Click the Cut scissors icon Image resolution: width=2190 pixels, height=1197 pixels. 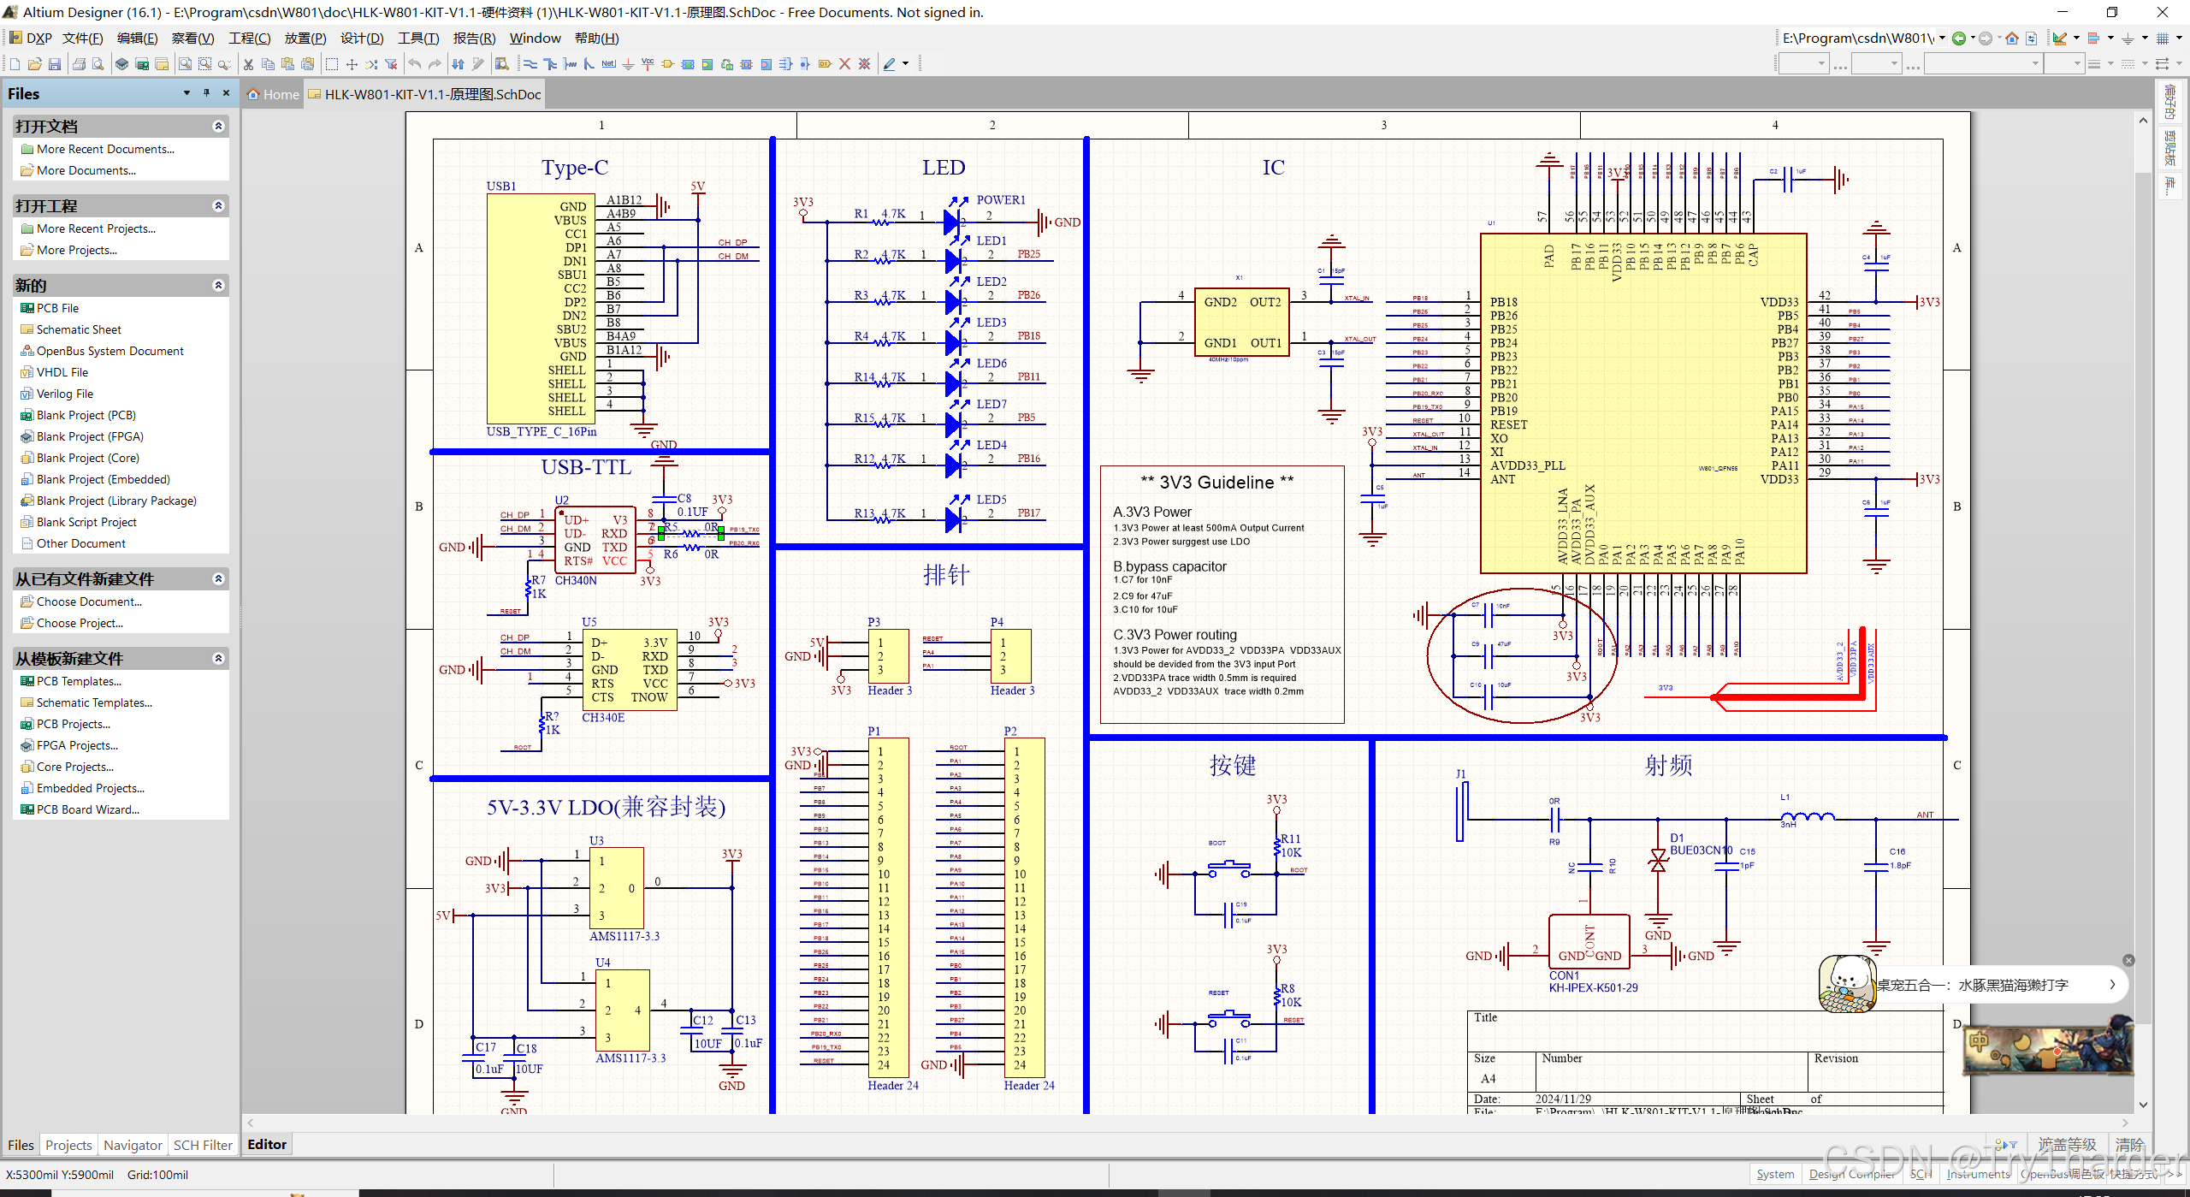pyautogui.click(x=248, y=64)
